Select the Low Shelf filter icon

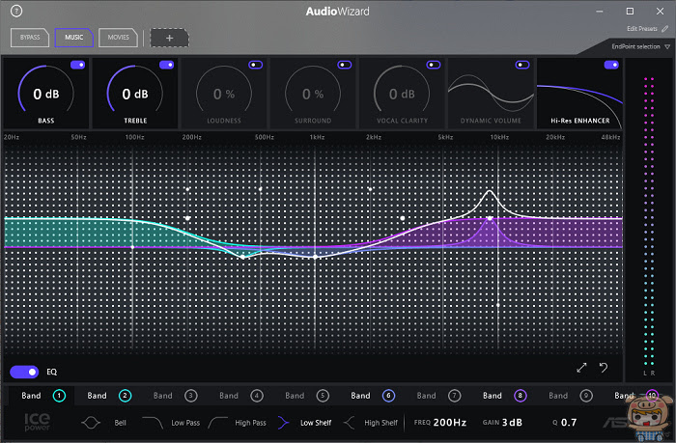[283, 423]
